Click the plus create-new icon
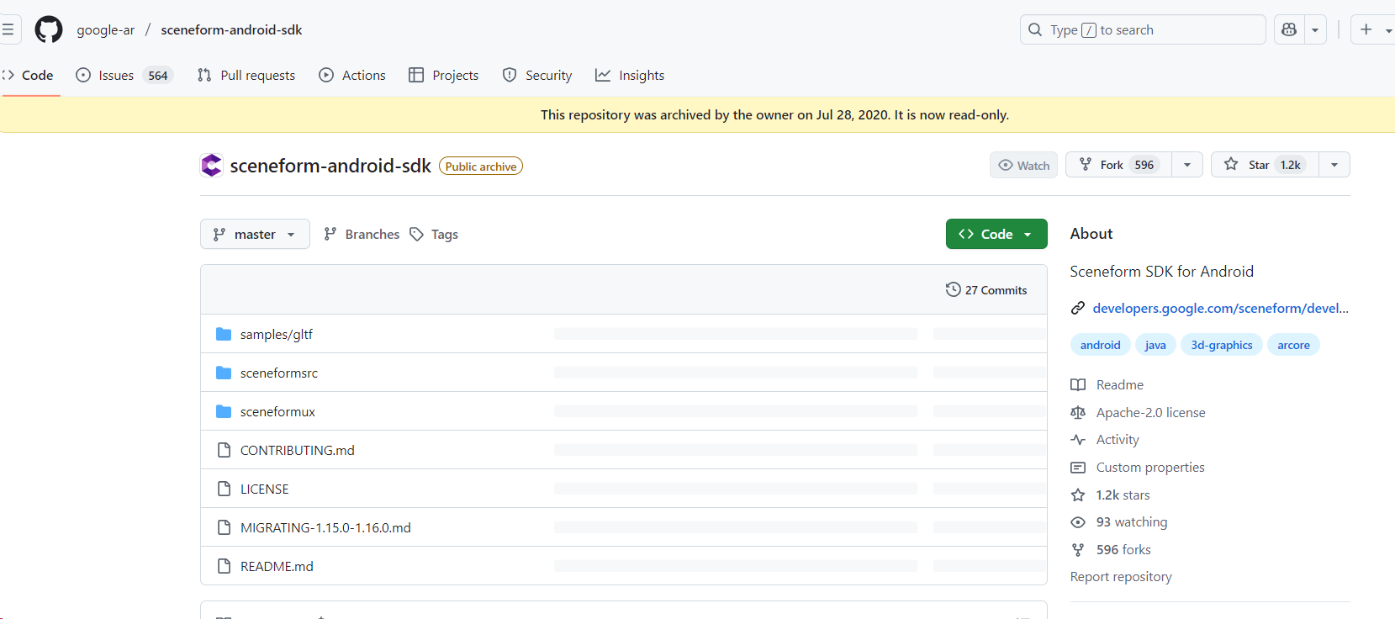Screen dimensions: 1395x619 pyautogui.click(x=1366, y=29)
